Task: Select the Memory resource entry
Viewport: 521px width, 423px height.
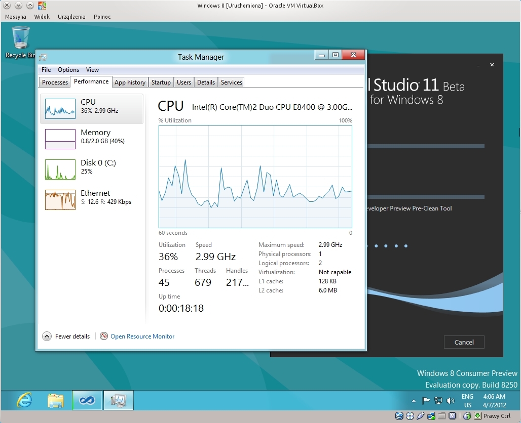Action: click(x=92, y=139)
